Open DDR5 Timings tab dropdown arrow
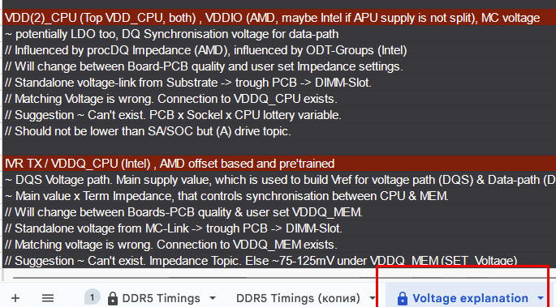 213,298
